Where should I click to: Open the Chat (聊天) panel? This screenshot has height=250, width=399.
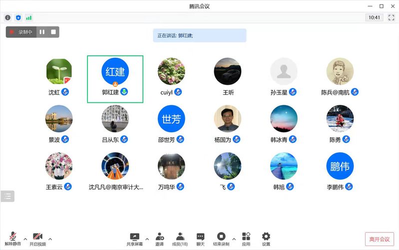point(200,238)
